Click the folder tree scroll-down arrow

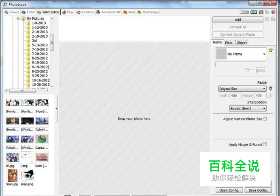point(52,86)
